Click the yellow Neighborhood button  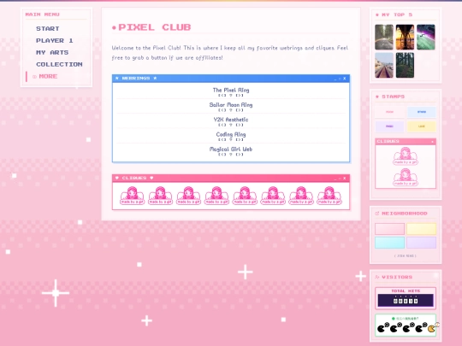(421, 229)
